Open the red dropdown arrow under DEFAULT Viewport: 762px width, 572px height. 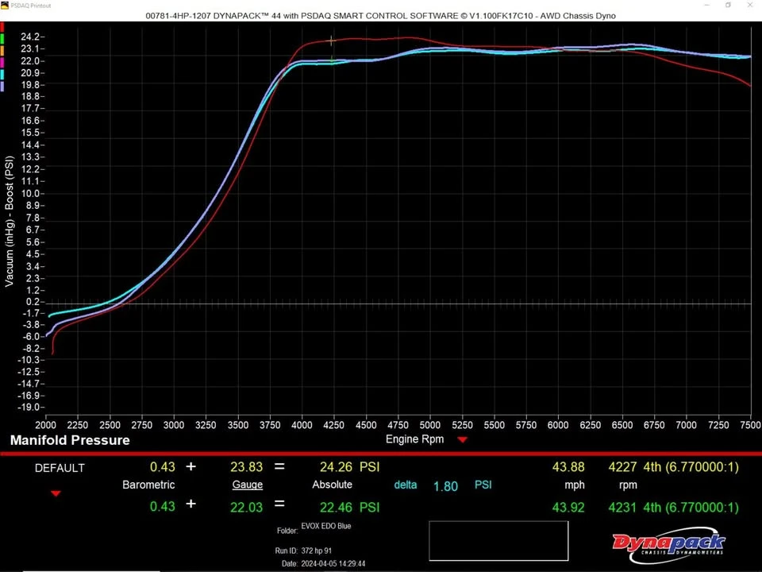(56, 493)
